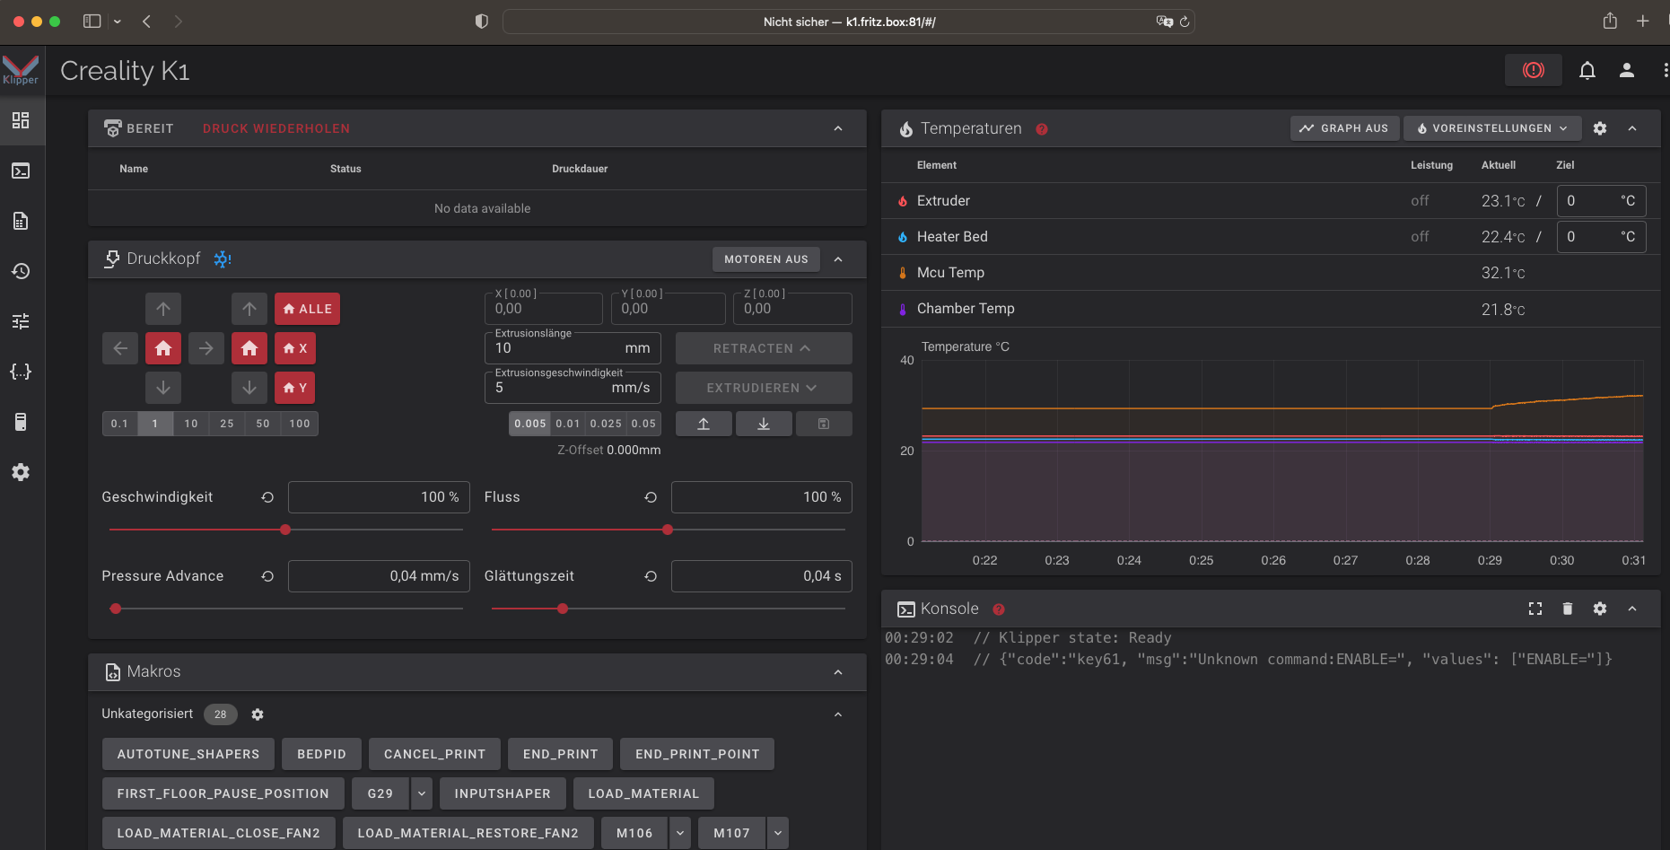This screenshot has height=850, width=1670.
Task: Click the Retracten button
Action: pyautogui.click(x=764, y=348)
